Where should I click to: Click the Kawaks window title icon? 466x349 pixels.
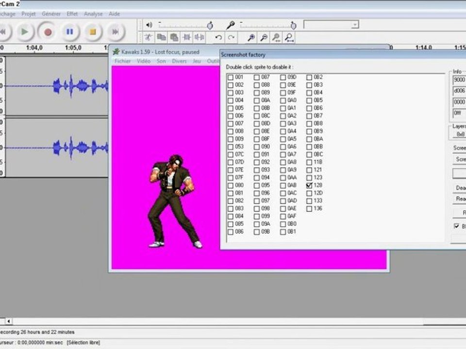tap(116, 52)
